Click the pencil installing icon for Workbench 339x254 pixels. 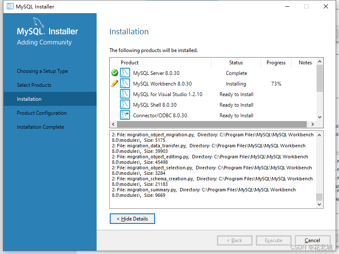(x=115, y=83)
